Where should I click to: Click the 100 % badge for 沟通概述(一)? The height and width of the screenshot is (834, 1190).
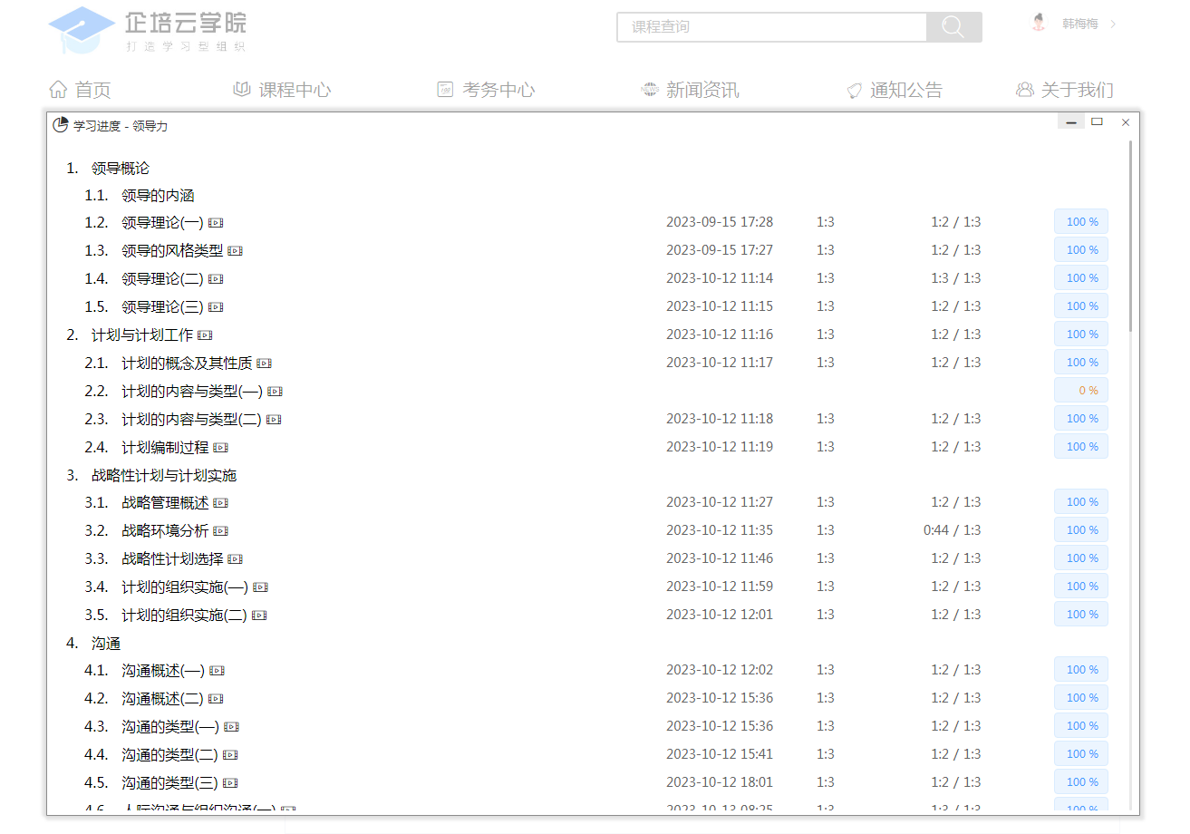pos(1081,670)
